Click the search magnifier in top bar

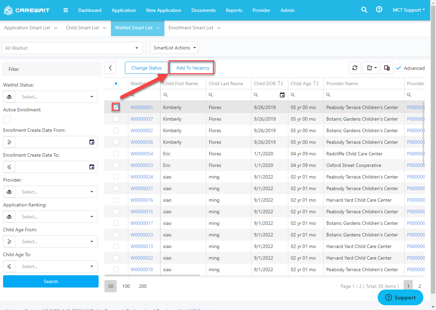(x=364, y=10)
